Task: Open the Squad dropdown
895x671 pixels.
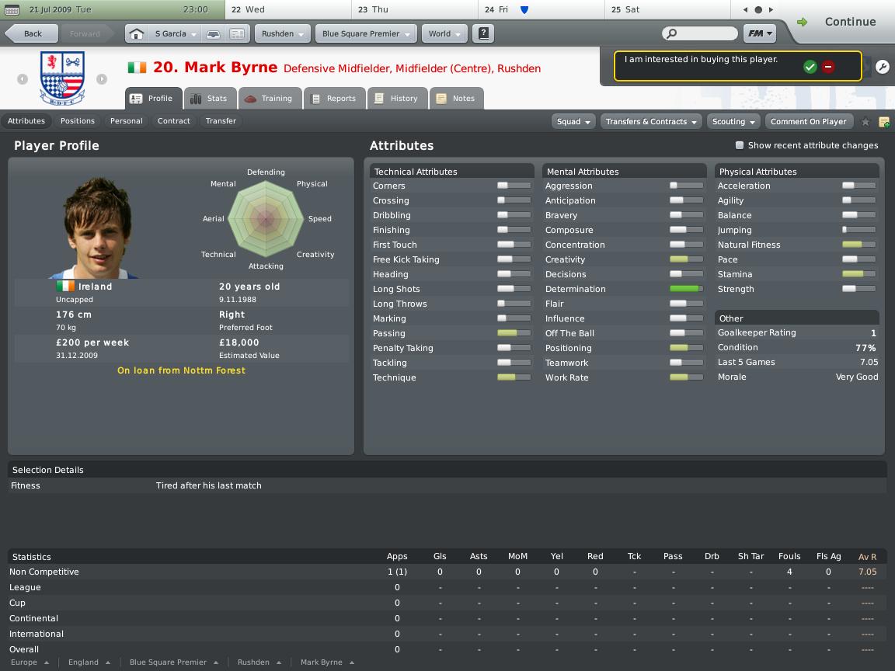Action: click(573, 121)
